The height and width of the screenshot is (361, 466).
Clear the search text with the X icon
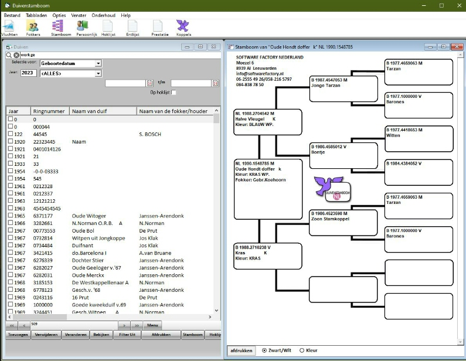point(16,55)
